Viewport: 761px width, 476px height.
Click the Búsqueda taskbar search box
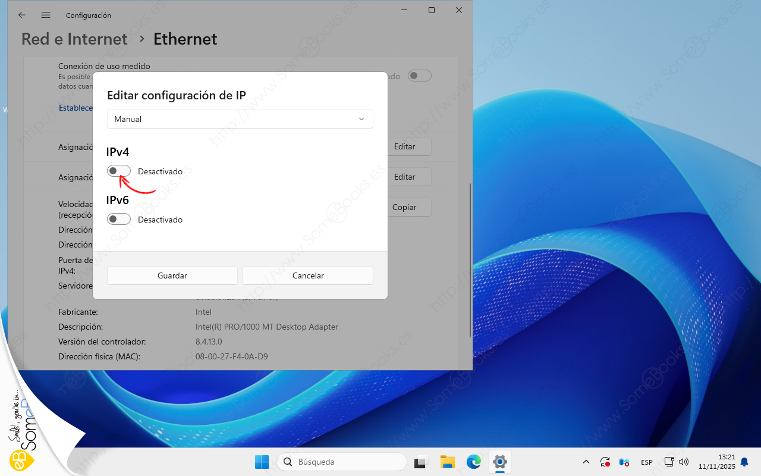click(342, 462)
